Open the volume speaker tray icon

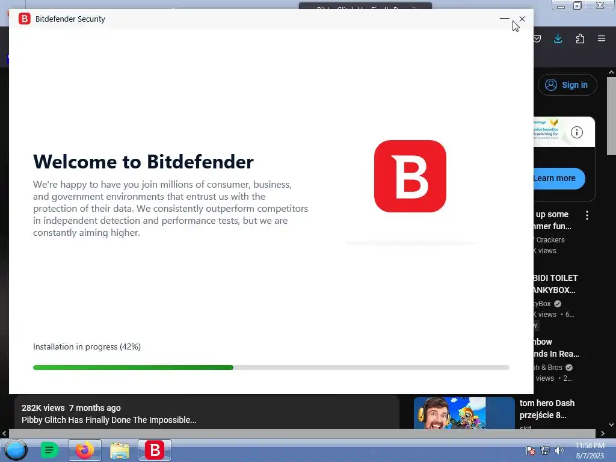[x=559, y=451]
